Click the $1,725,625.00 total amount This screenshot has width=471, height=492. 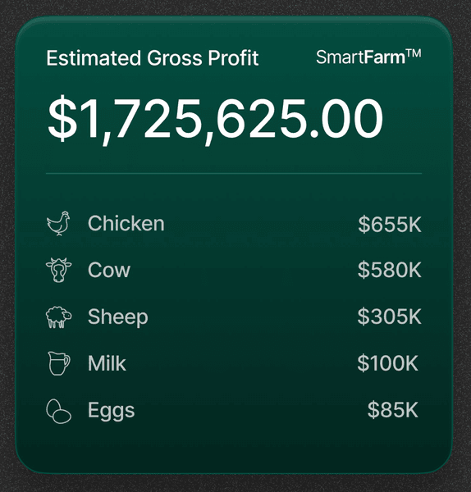216,119
